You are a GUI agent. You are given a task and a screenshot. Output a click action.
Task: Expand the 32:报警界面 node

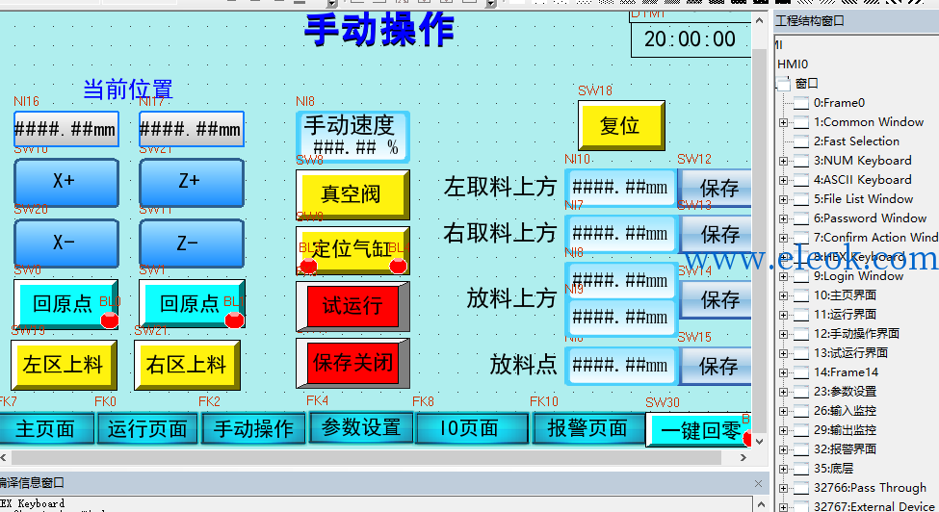(x=783, y=449)
